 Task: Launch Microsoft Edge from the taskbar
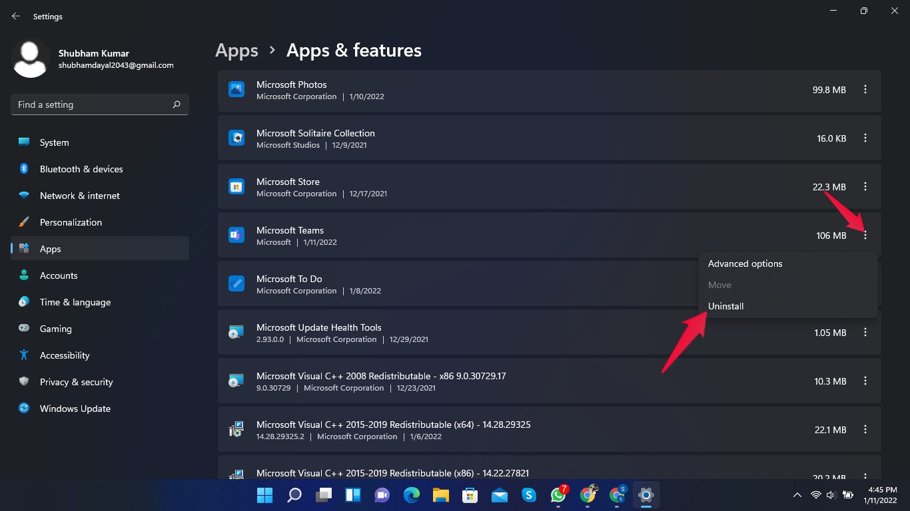(x=412, y=495)
